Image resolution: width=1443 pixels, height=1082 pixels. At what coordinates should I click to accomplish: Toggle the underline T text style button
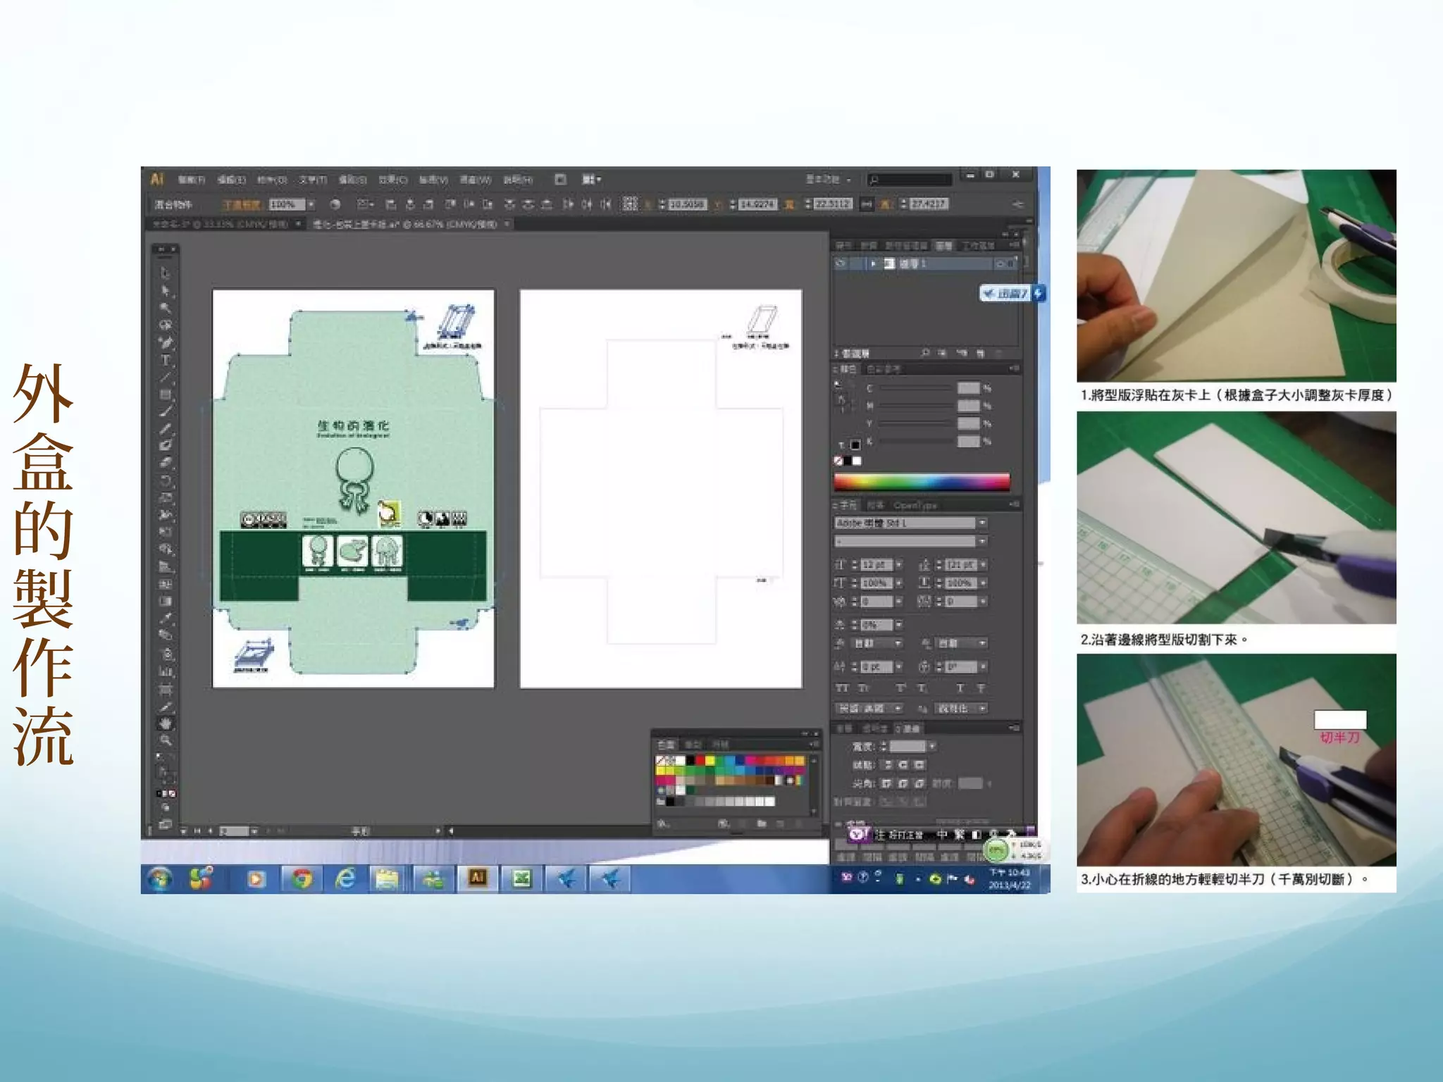click(x=960, y=688)
